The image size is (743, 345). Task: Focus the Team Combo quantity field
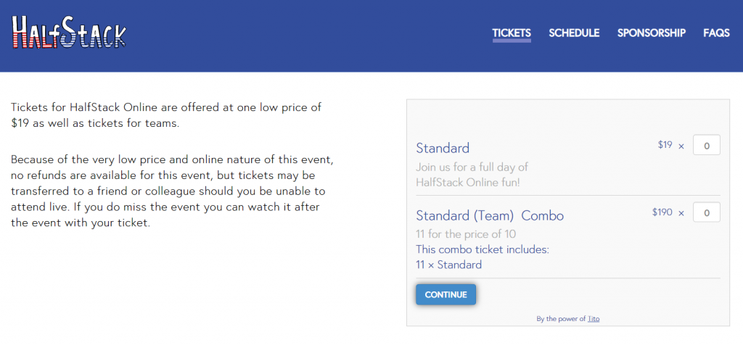[x=707, y=212]
